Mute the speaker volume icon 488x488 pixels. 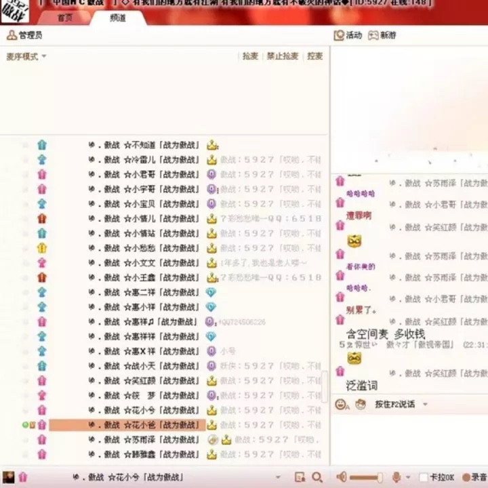[342, 477]
